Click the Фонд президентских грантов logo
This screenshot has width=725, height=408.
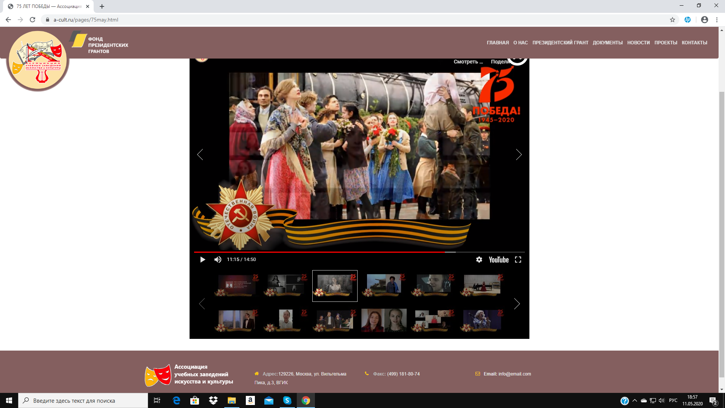[x=99, y=42]
